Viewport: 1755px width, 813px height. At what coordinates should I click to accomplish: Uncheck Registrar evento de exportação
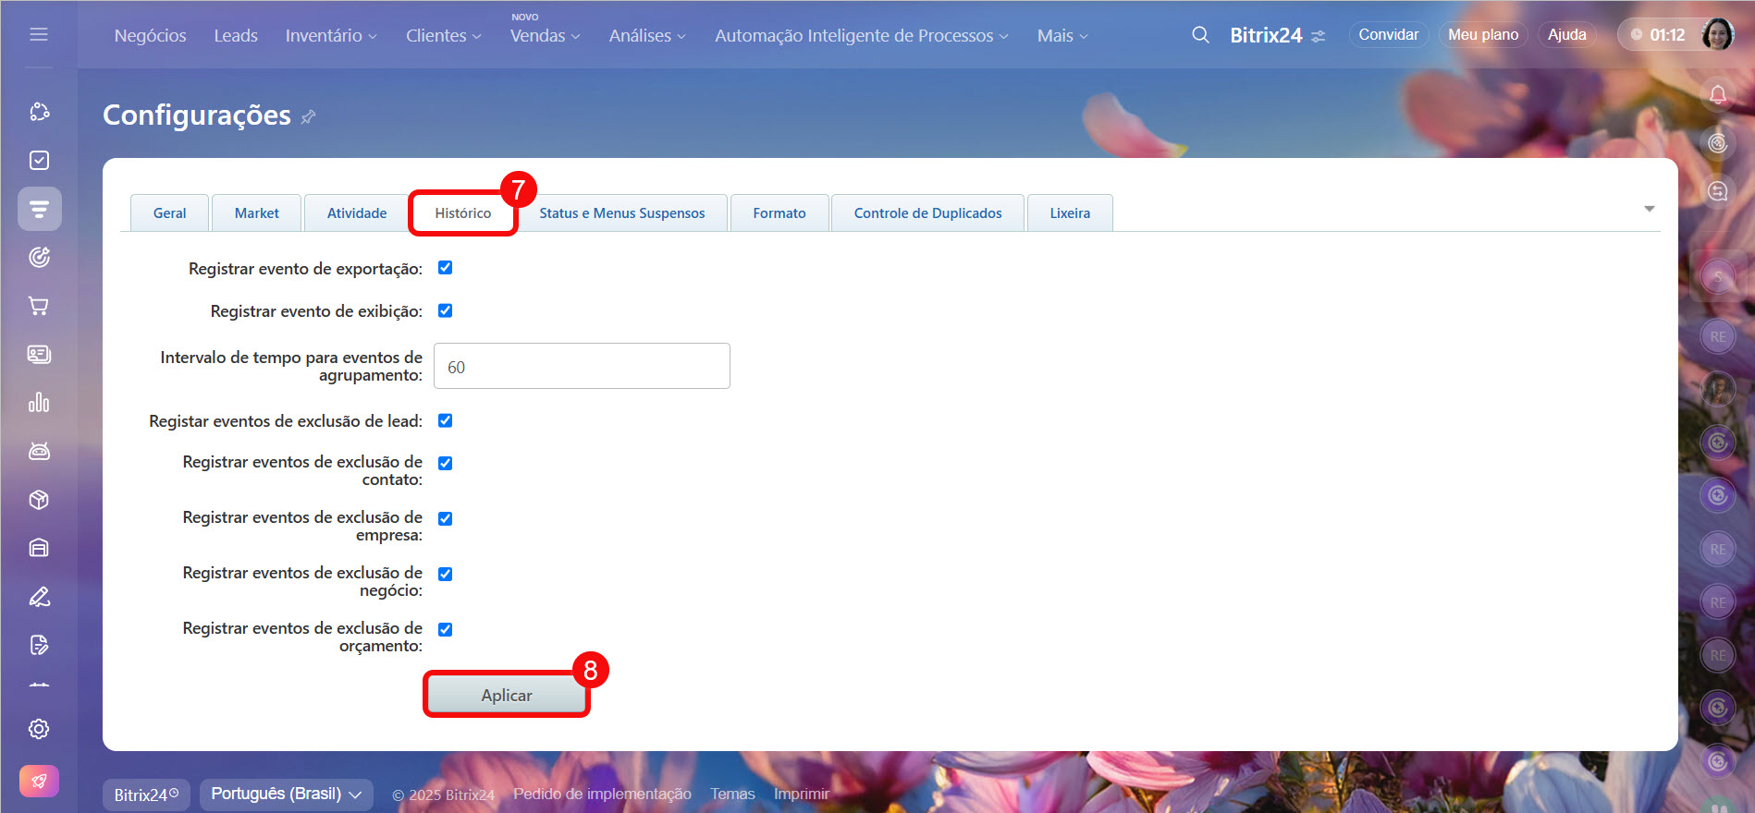coord(445,268)
